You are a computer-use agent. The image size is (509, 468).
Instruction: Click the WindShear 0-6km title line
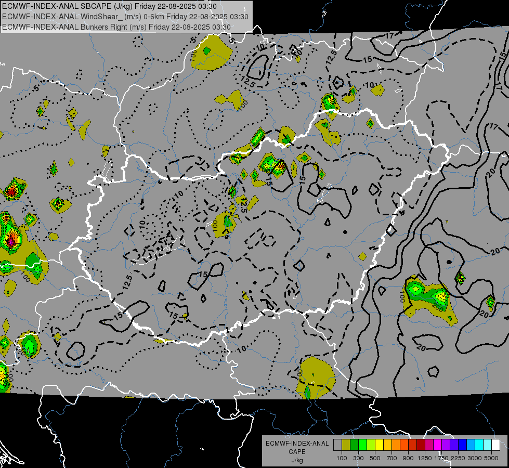[125, 17]
